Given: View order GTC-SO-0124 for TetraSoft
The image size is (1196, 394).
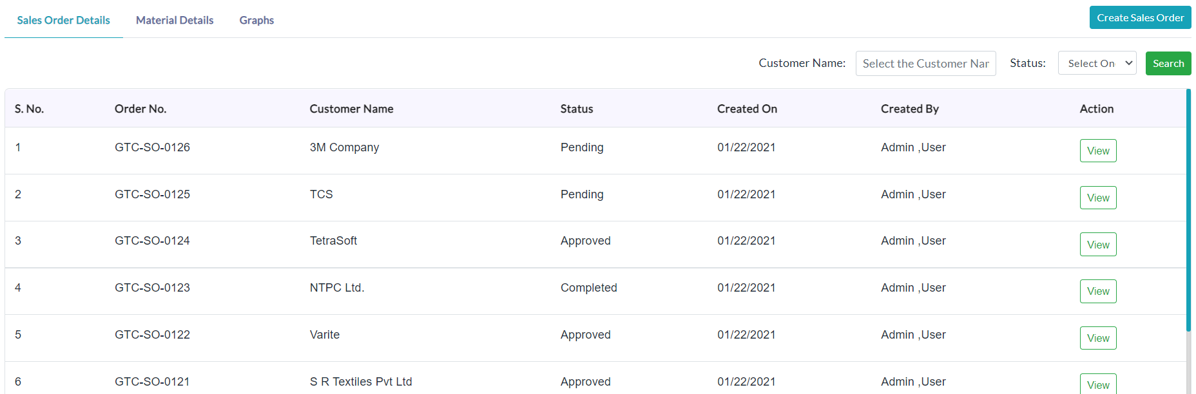Looking at the screenshot, I should coord(1098,245).
